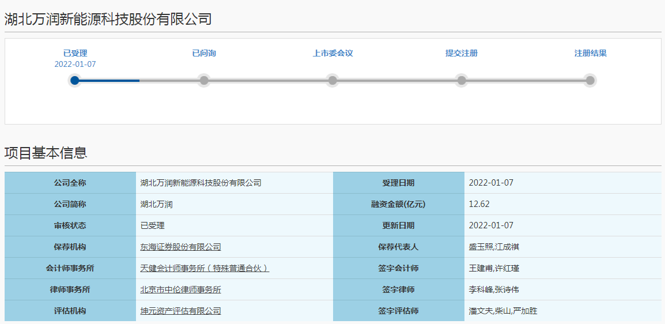665x324 pixels.
Task: Open the 坤元资产评估有限公司 appraiser link
Action: (x=180, y=311)
